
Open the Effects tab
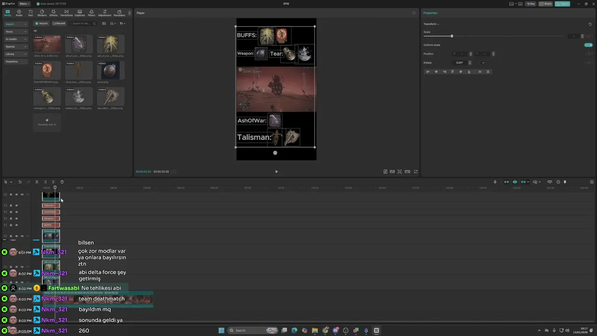[54, 13]
